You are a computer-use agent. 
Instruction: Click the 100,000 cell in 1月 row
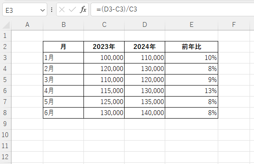click(104, 58)
